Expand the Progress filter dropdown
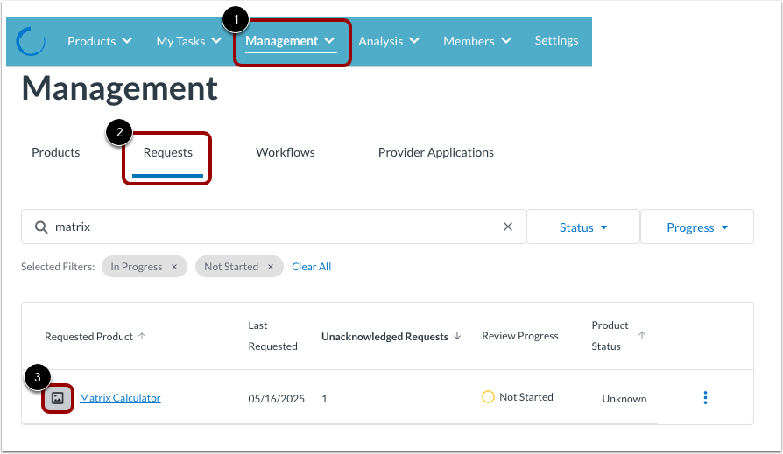This screenshot has width=783, height=454. click(x=697, y=227)
